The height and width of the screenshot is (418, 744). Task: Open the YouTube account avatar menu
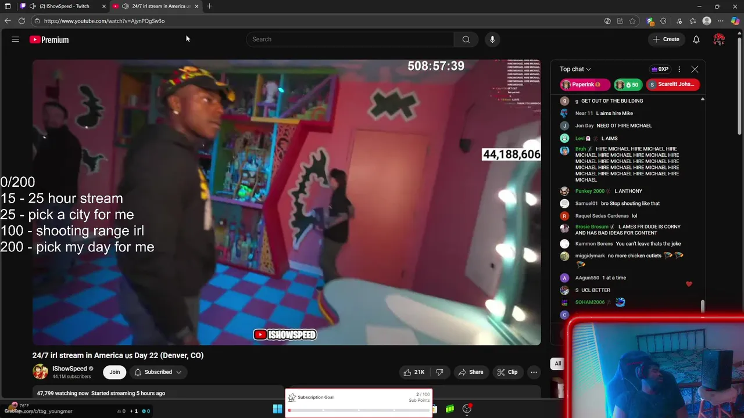[x=719, y=39]
